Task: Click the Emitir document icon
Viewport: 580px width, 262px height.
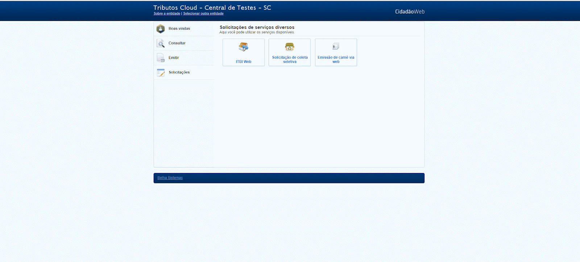Action: (x=161, y=58)
